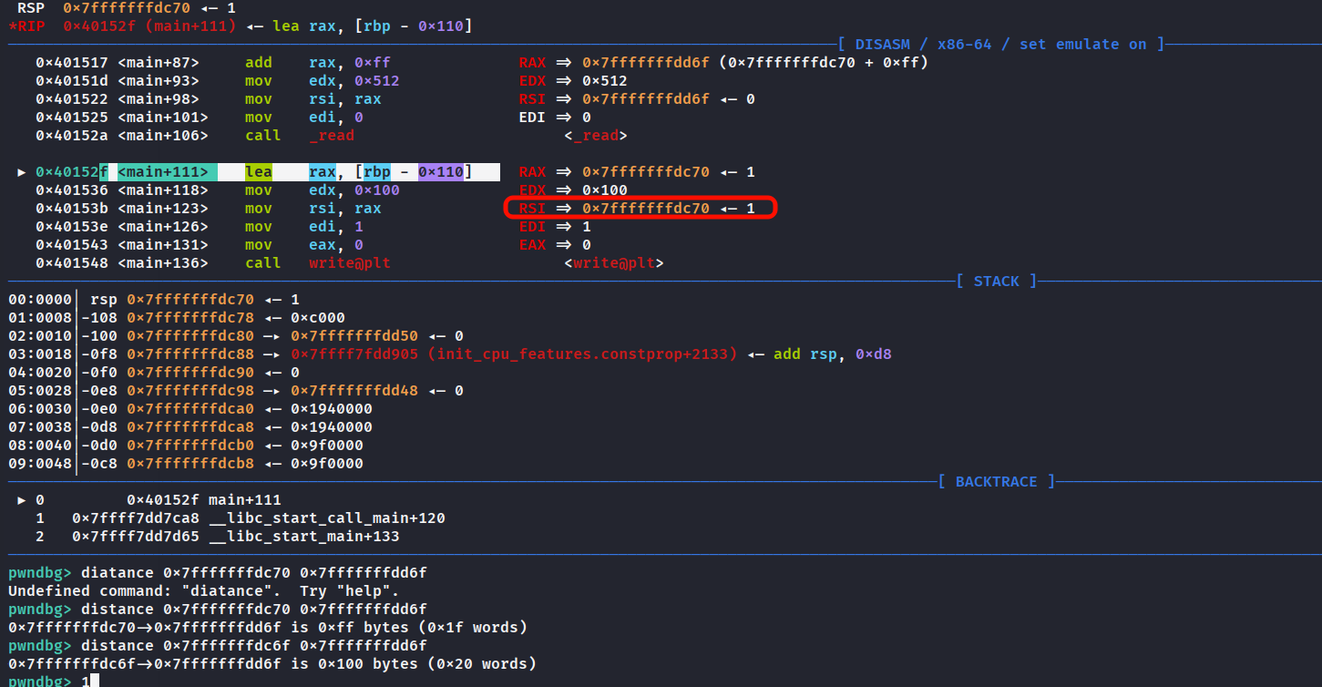Screen dimensions: 1322x687
Task: Click stack entry 00:0000 rsp row
Action: (154, 299)
